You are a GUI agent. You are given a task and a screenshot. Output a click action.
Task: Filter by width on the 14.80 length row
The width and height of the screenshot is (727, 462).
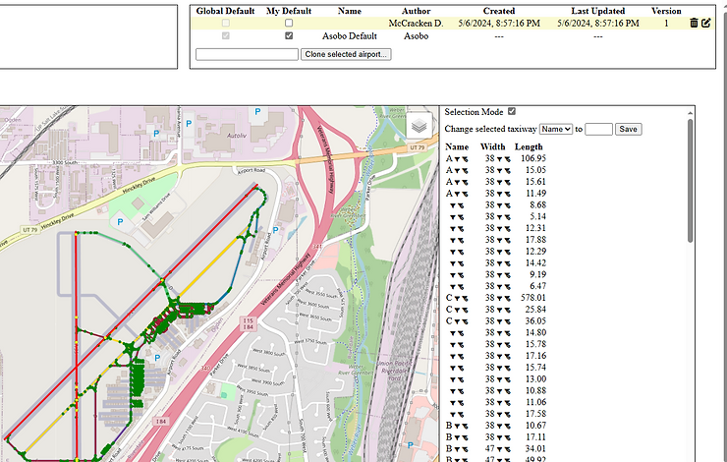tap(500, 333)
